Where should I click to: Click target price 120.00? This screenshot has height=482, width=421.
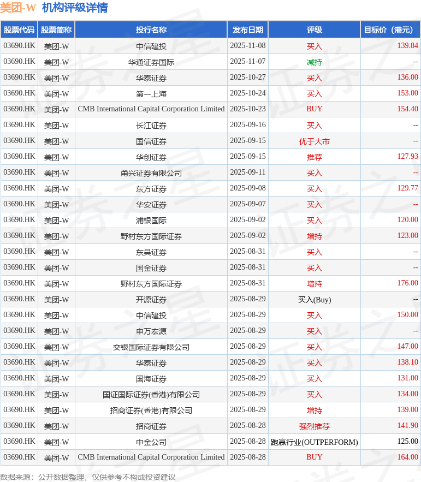[407, 220]
